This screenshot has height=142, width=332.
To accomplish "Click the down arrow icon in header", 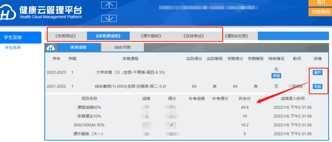I will (109, 18).
